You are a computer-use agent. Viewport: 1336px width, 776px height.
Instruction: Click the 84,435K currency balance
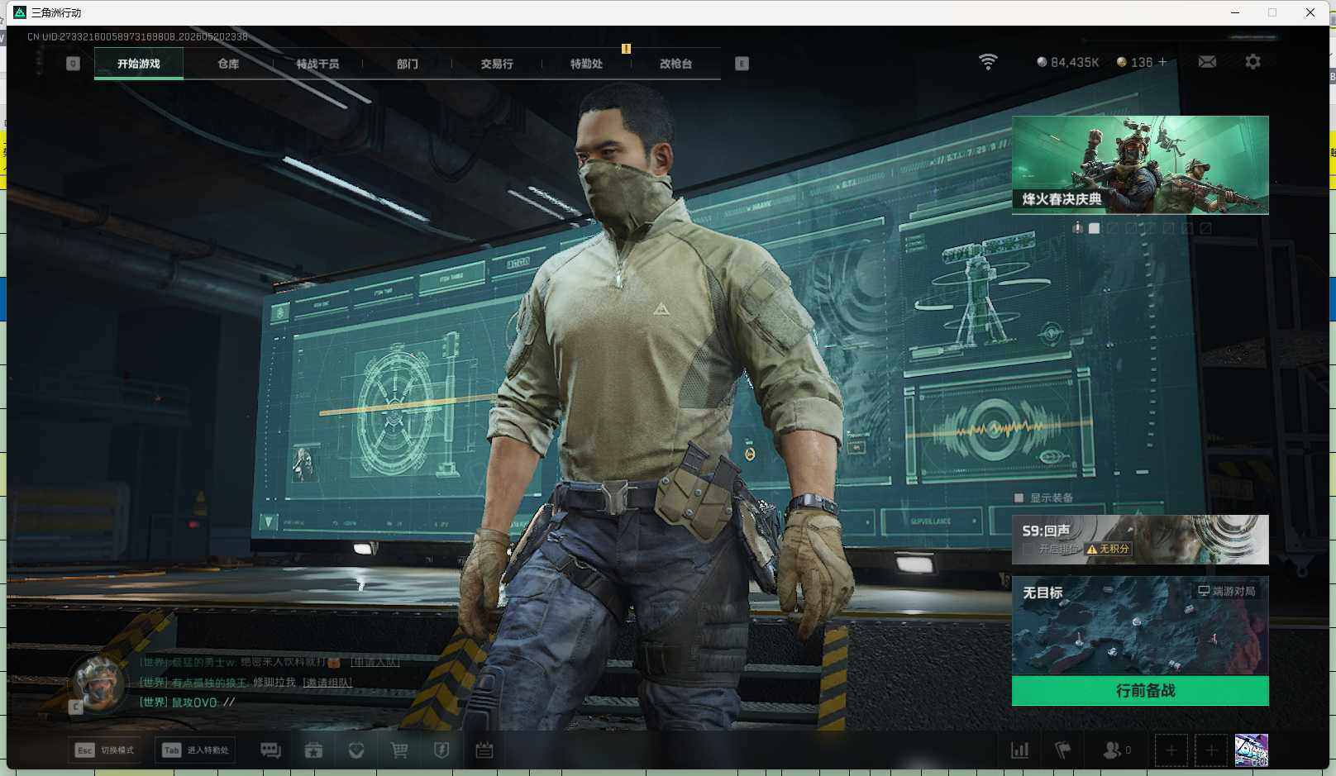pos(1068,62)
